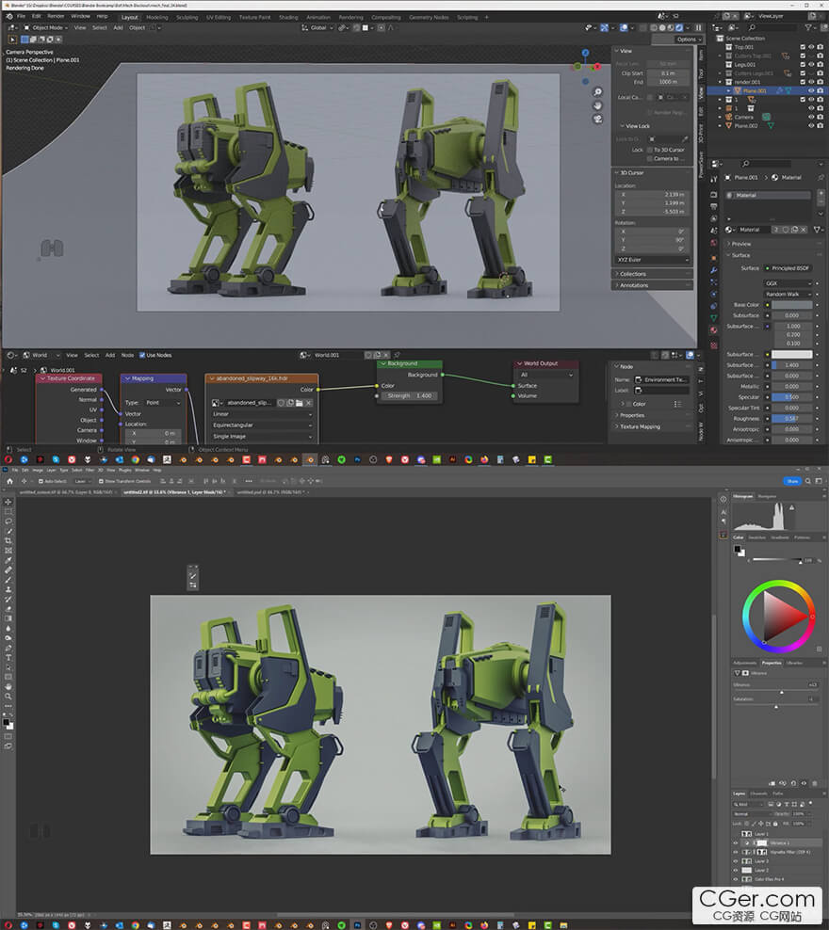Screen dimensions: 829x930
Task: Select the Move tool in Photoshop toolbar
Action: click(x=8, y=502)
